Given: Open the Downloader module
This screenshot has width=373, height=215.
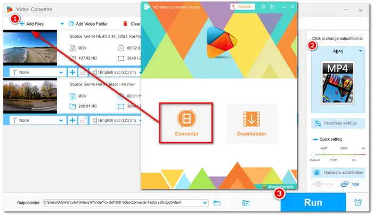Looking at the screenshot, I should 252,123.
